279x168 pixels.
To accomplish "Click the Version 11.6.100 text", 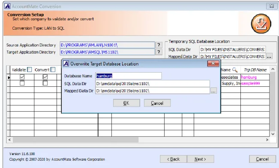I will pyautogui.click(x=22, y=154).
